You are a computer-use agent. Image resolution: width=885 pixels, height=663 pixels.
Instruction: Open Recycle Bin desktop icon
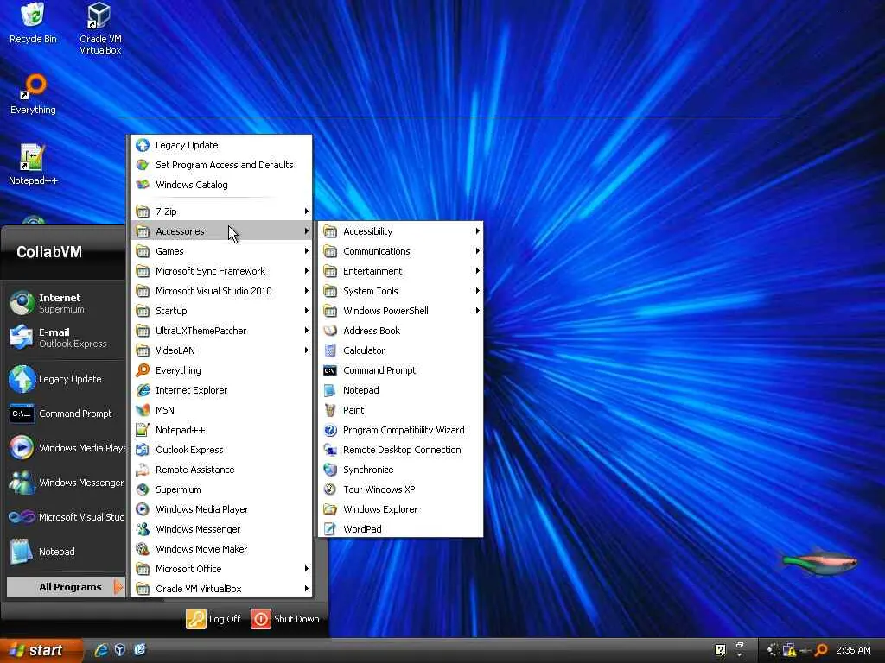(33, 23)
